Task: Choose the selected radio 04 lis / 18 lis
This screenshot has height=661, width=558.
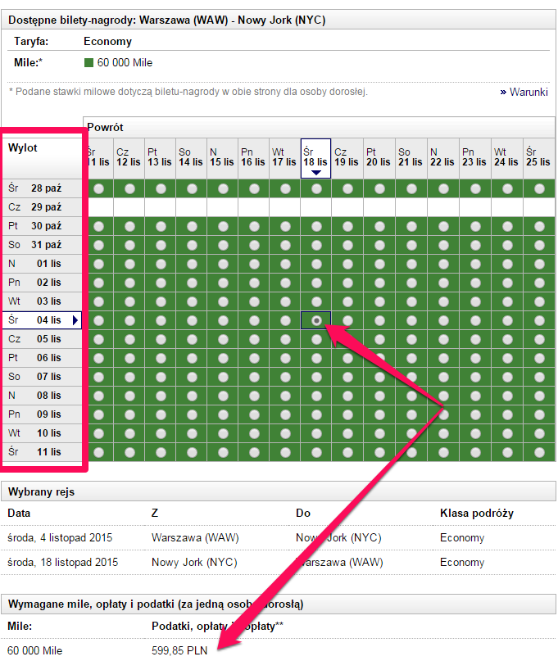Action: (316, 321)
